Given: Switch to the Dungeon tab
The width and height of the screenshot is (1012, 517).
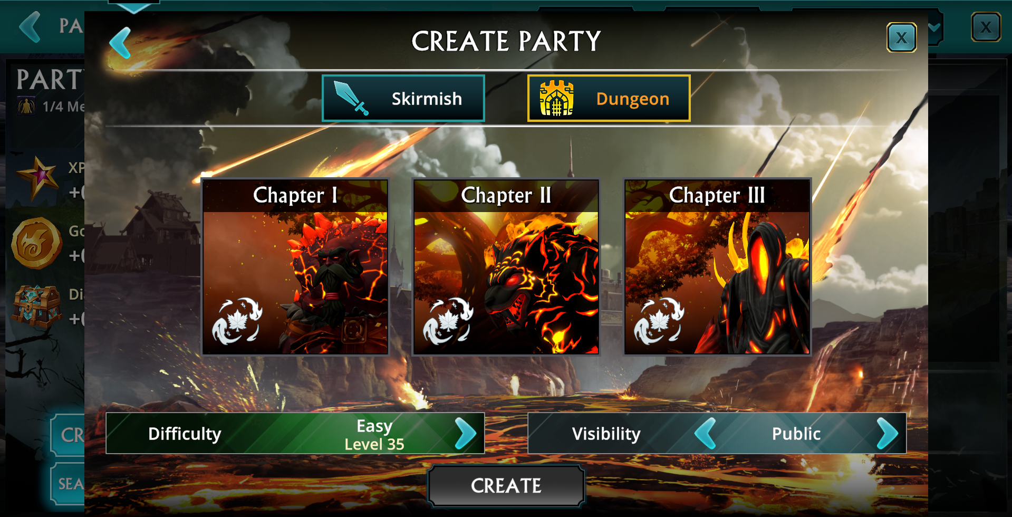Looking at the screenshot, I should pyautogui.click(x=609, y=98).
